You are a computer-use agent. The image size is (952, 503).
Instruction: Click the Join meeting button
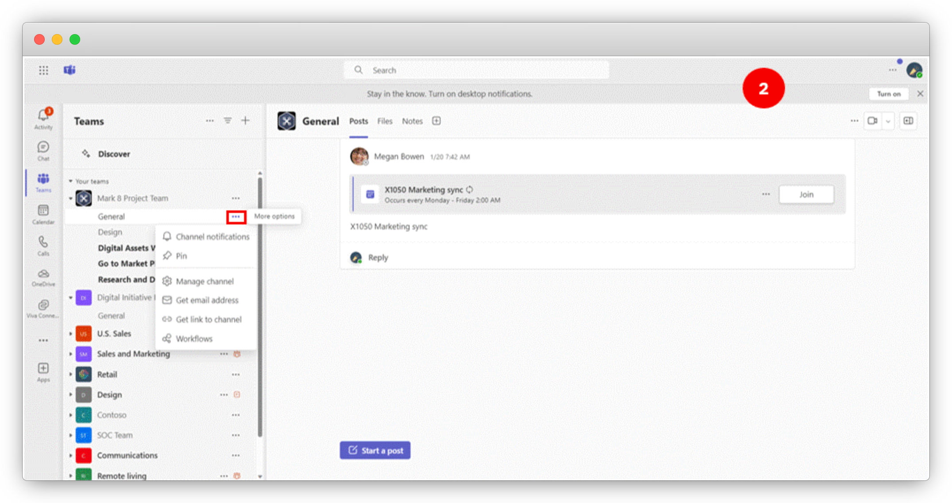coord(806,194)
